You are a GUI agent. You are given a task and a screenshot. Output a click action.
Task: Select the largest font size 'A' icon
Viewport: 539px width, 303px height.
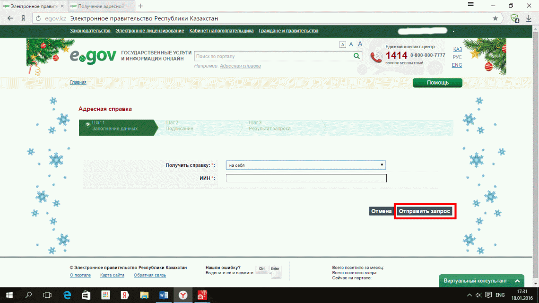360,44
